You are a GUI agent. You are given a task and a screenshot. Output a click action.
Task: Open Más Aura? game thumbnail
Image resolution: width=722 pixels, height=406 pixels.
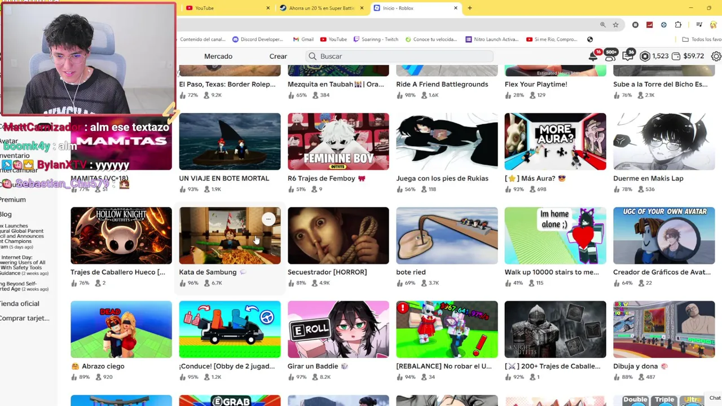pos(555,142)
